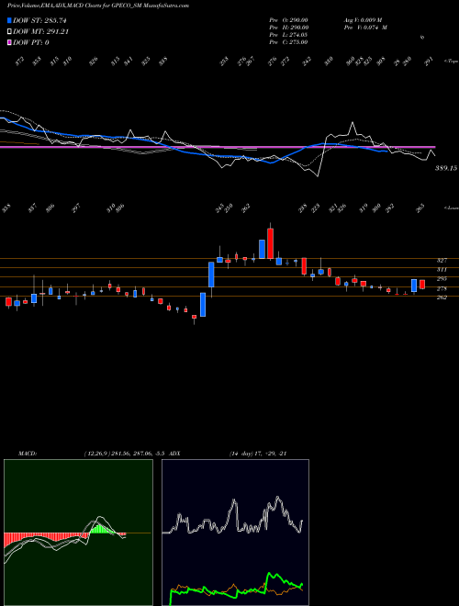
Task: Click the 389.15 EMA price label
Action: 446,168
